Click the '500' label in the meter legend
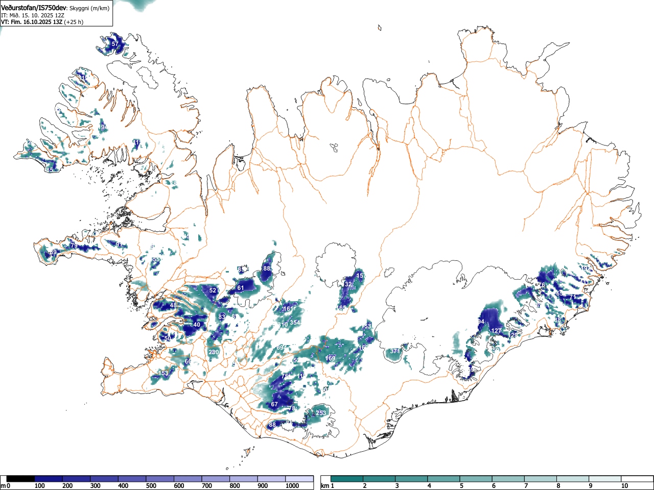The image size is (654, 490). 151,486
